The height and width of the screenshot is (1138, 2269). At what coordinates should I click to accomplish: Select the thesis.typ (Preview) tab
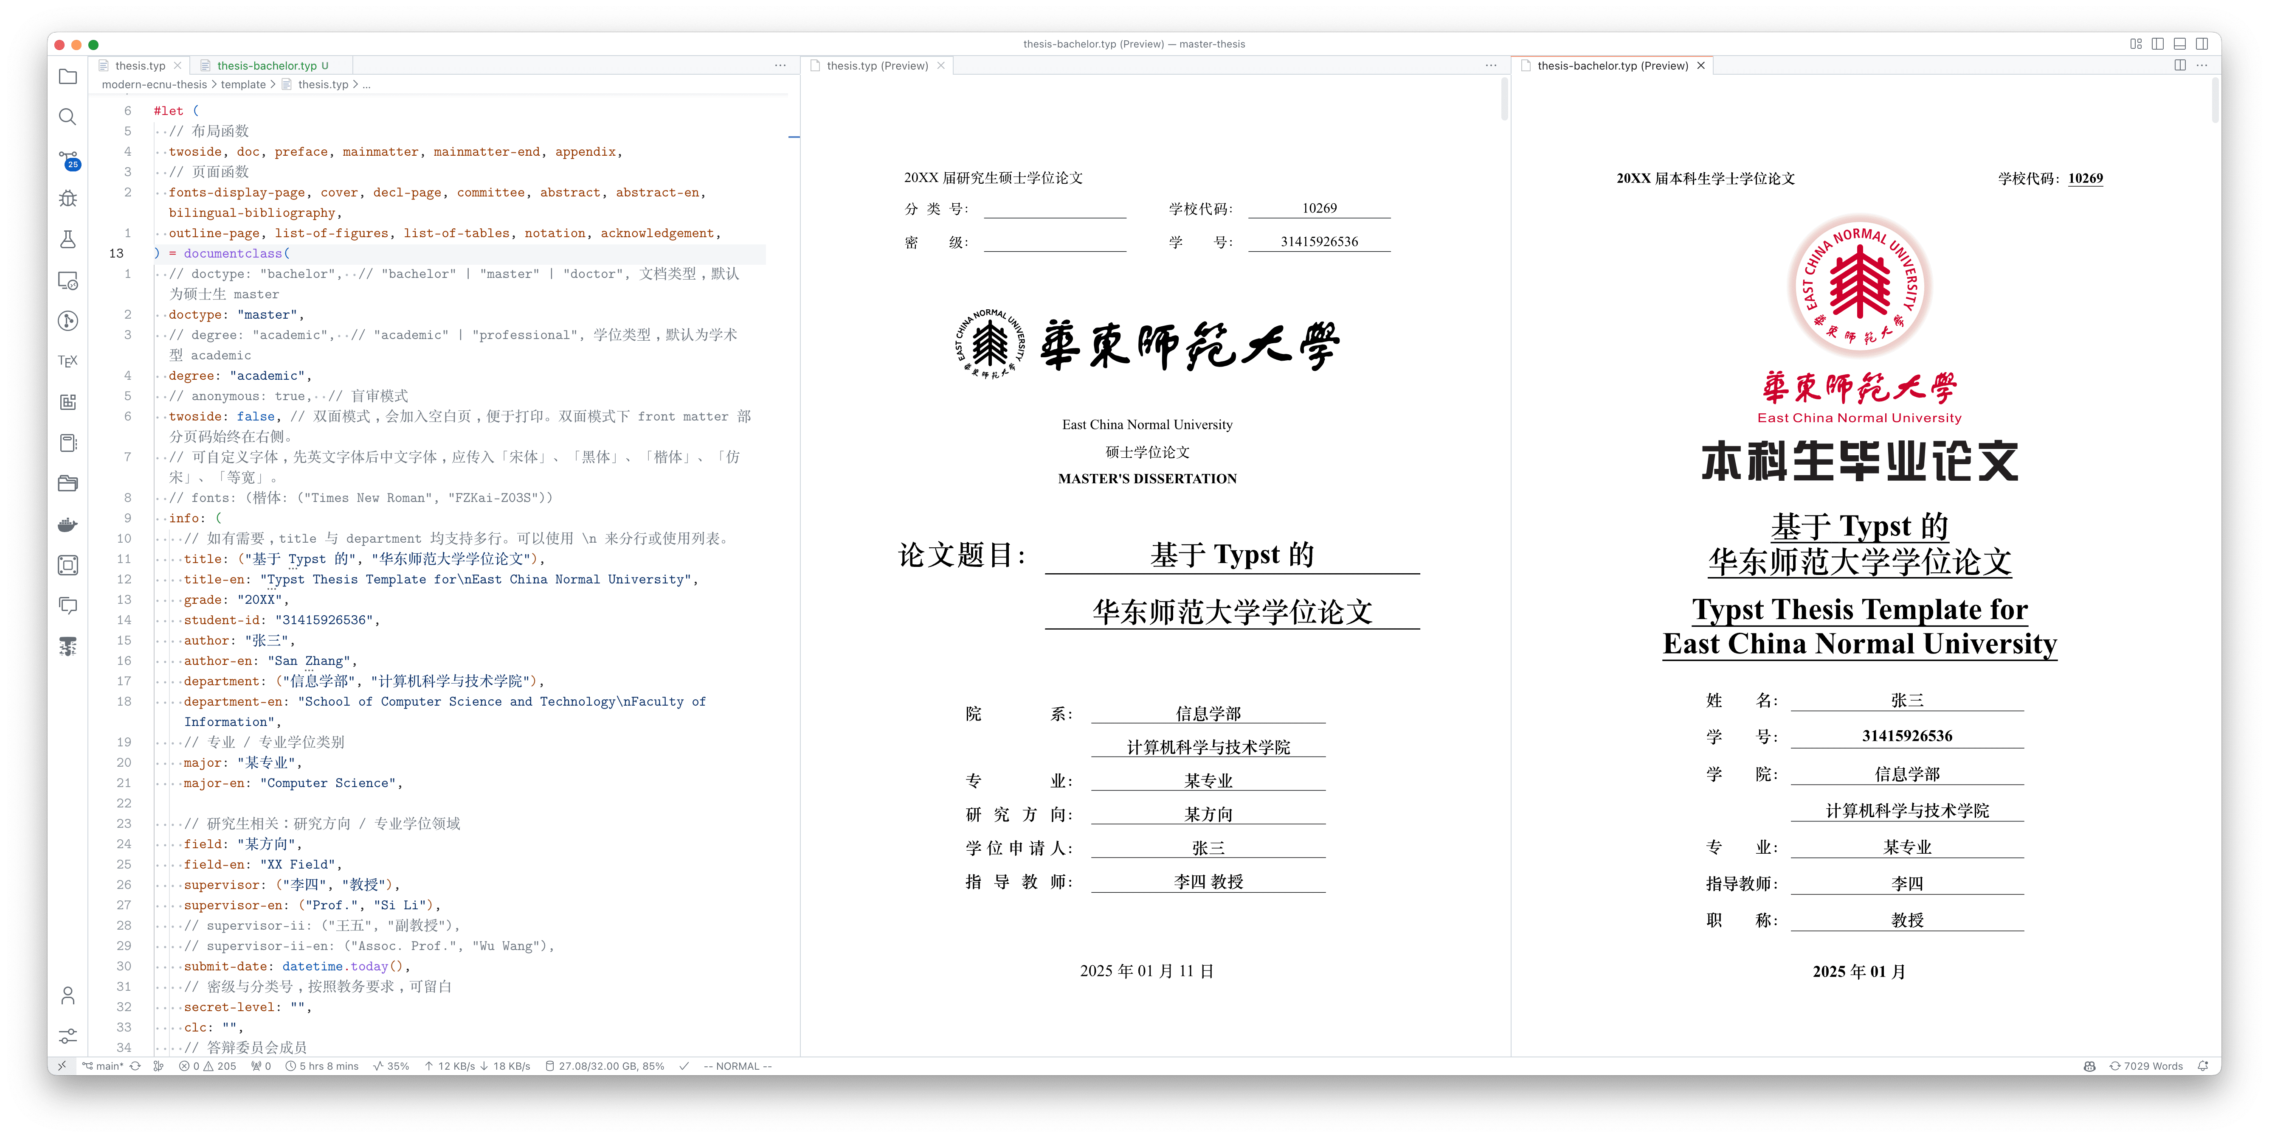[x=876, y=66]
